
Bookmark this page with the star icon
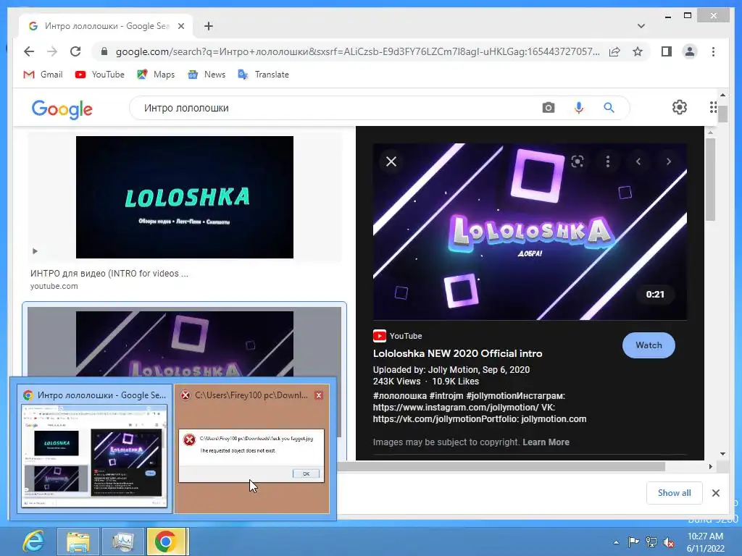click(638, 51)
